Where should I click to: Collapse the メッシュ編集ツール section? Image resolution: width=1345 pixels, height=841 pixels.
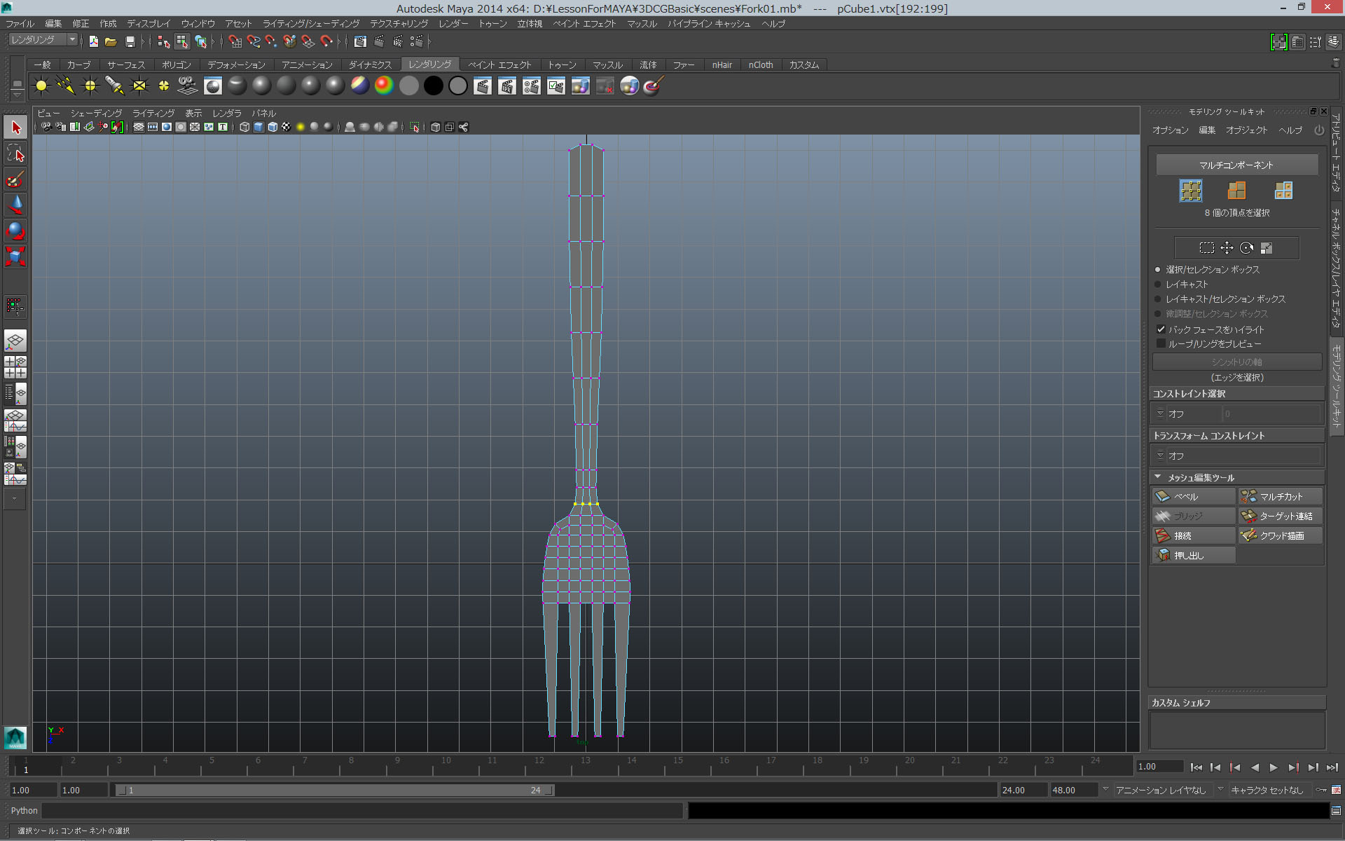coord(1159,477)
